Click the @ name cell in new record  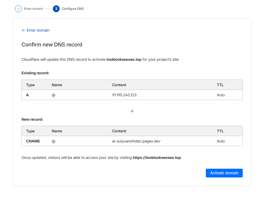coord(54,141)
